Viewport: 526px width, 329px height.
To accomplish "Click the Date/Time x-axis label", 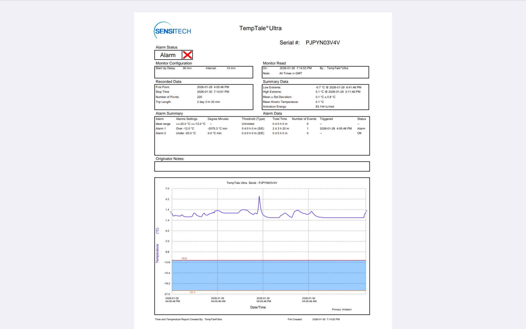I will tap(258, 307).
